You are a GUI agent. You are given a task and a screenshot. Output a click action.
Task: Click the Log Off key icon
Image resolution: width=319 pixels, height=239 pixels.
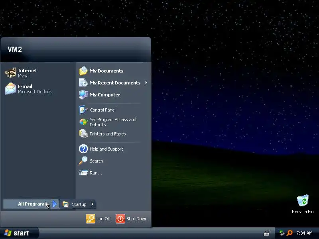pos(91,219)
